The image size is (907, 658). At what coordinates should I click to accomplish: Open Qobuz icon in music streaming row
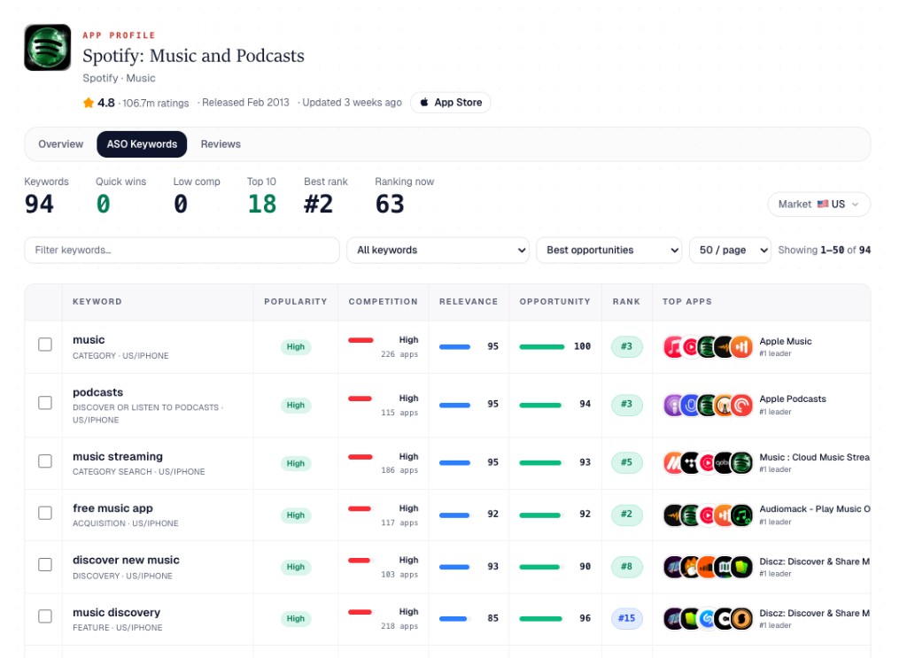click(725, 463)
